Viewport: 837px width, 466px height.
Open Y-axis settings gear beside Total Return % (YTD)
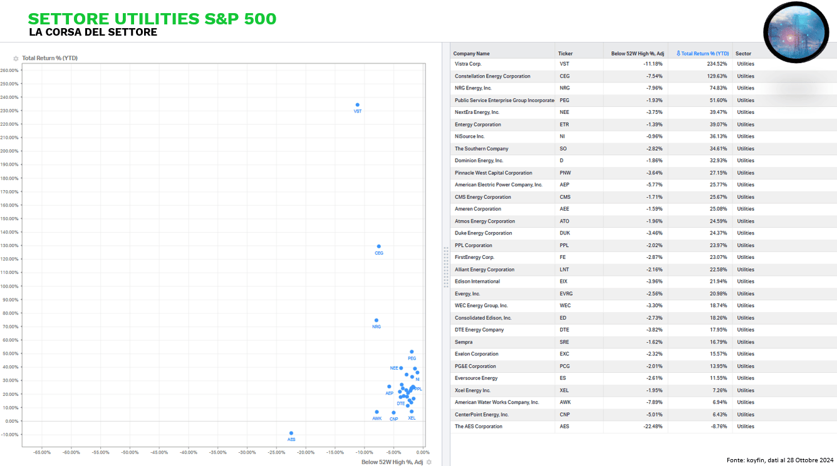point(16,58)
